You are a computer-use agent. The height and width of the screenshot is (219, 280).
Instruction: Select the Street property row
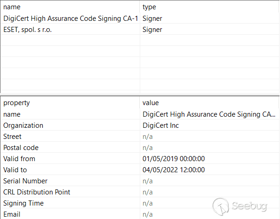13,137
